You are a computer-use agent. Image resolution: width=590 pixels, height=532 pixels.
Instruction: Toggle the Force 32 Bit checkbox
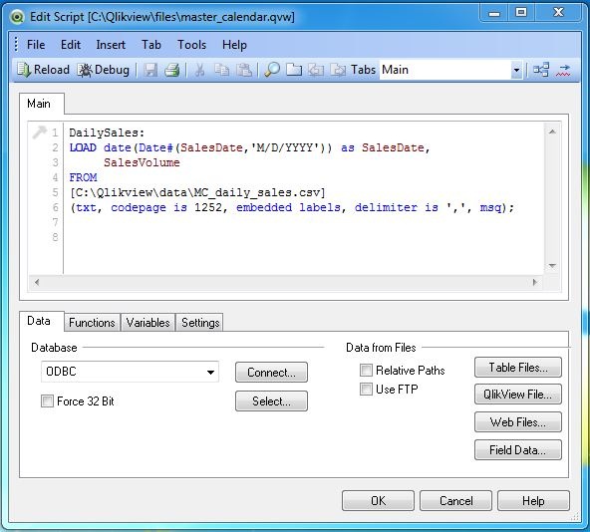tap(47, 401)
